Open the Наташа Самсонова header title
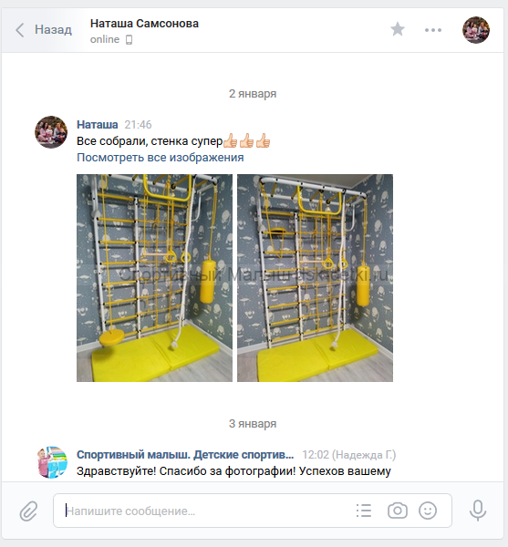Image resolution: width=508 pixels, height=547 pixels. click(x=144, y=24)
